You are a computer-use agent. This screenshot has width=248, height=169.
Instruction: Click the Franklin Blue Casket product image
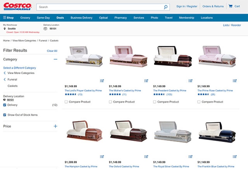217,132
